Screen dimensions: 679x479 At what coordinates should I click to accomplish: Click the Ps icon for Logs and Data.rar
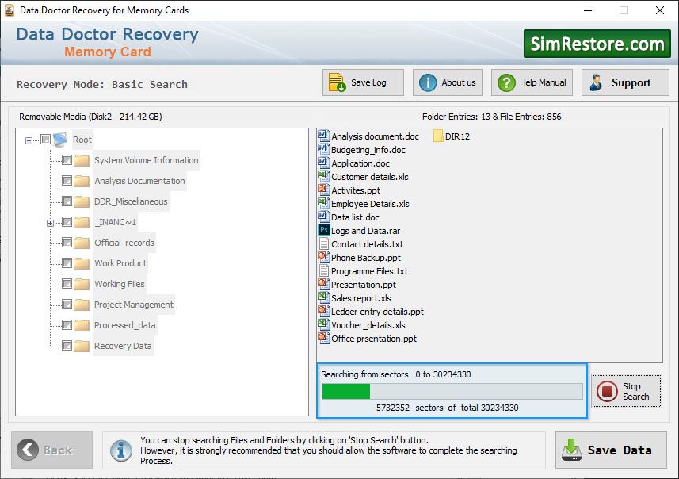[323, 230]
